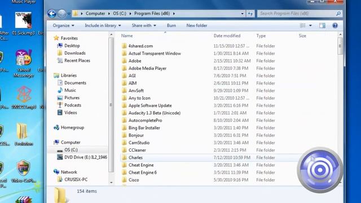Screen dimensions: 361x203
Task: Click the search magnifier icon
Action: point(338,14)
